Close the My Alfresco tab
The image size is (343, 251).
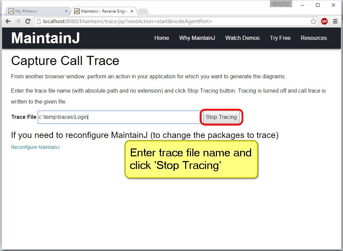[x=66, y=11]
